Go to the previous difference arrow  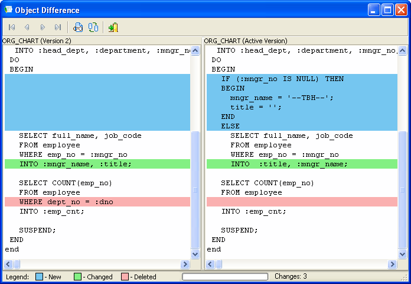pyautogui.click(x=27, y=27)
